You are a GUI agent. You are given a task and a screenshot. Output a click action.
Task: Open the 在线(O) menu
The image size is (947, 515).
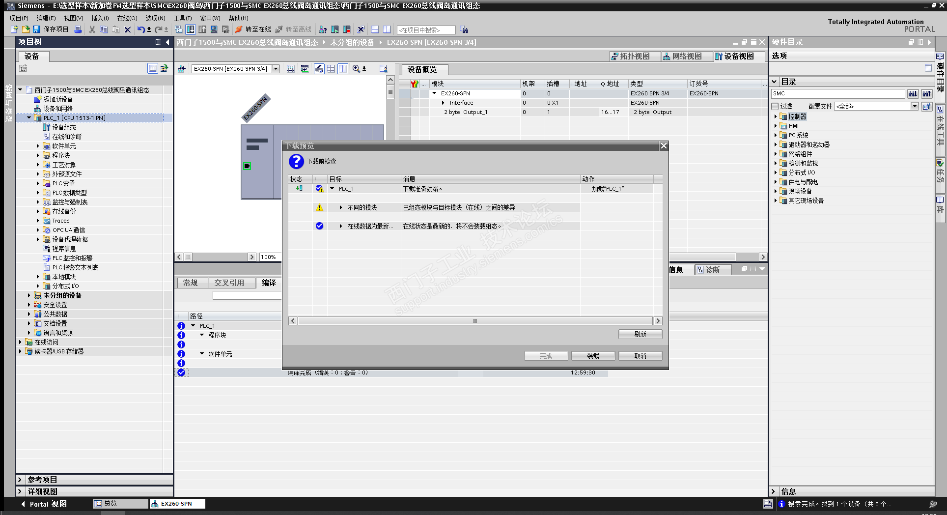pos(127,18)
